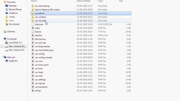
Task: Select the index PHP file icon
Action: click(x=33, y=28)
